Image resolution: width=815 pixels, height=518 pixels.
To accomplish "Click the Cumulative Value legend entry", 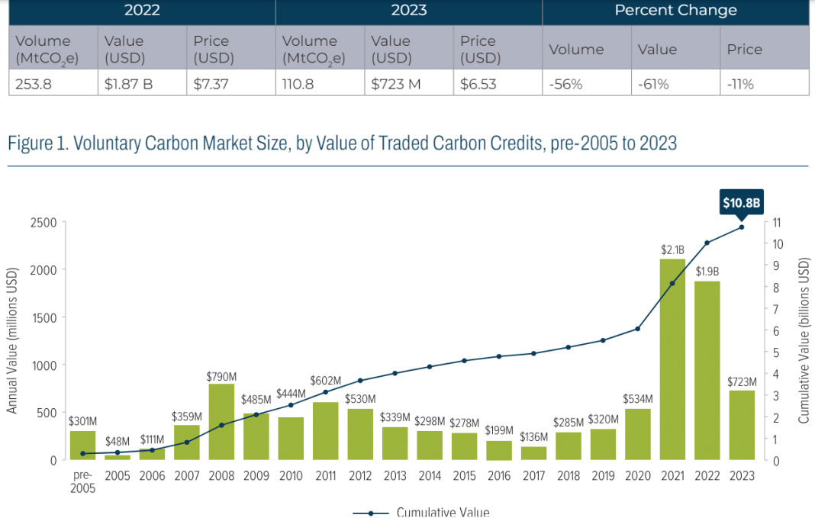I will 421,513.
